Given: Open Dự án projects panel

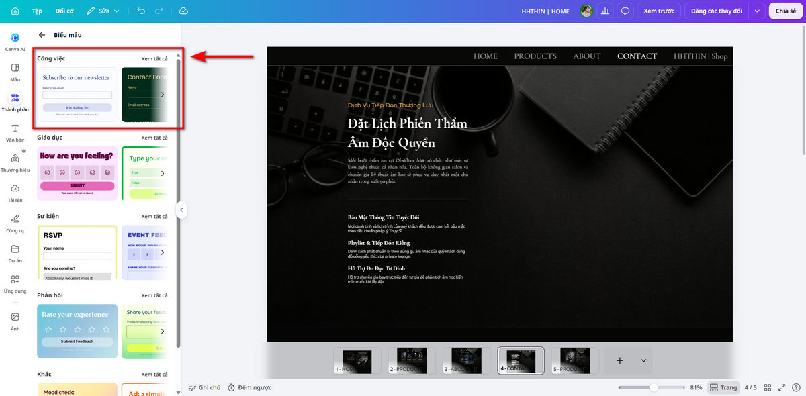Looking at the screenshot, I should [x=15, y=254].
